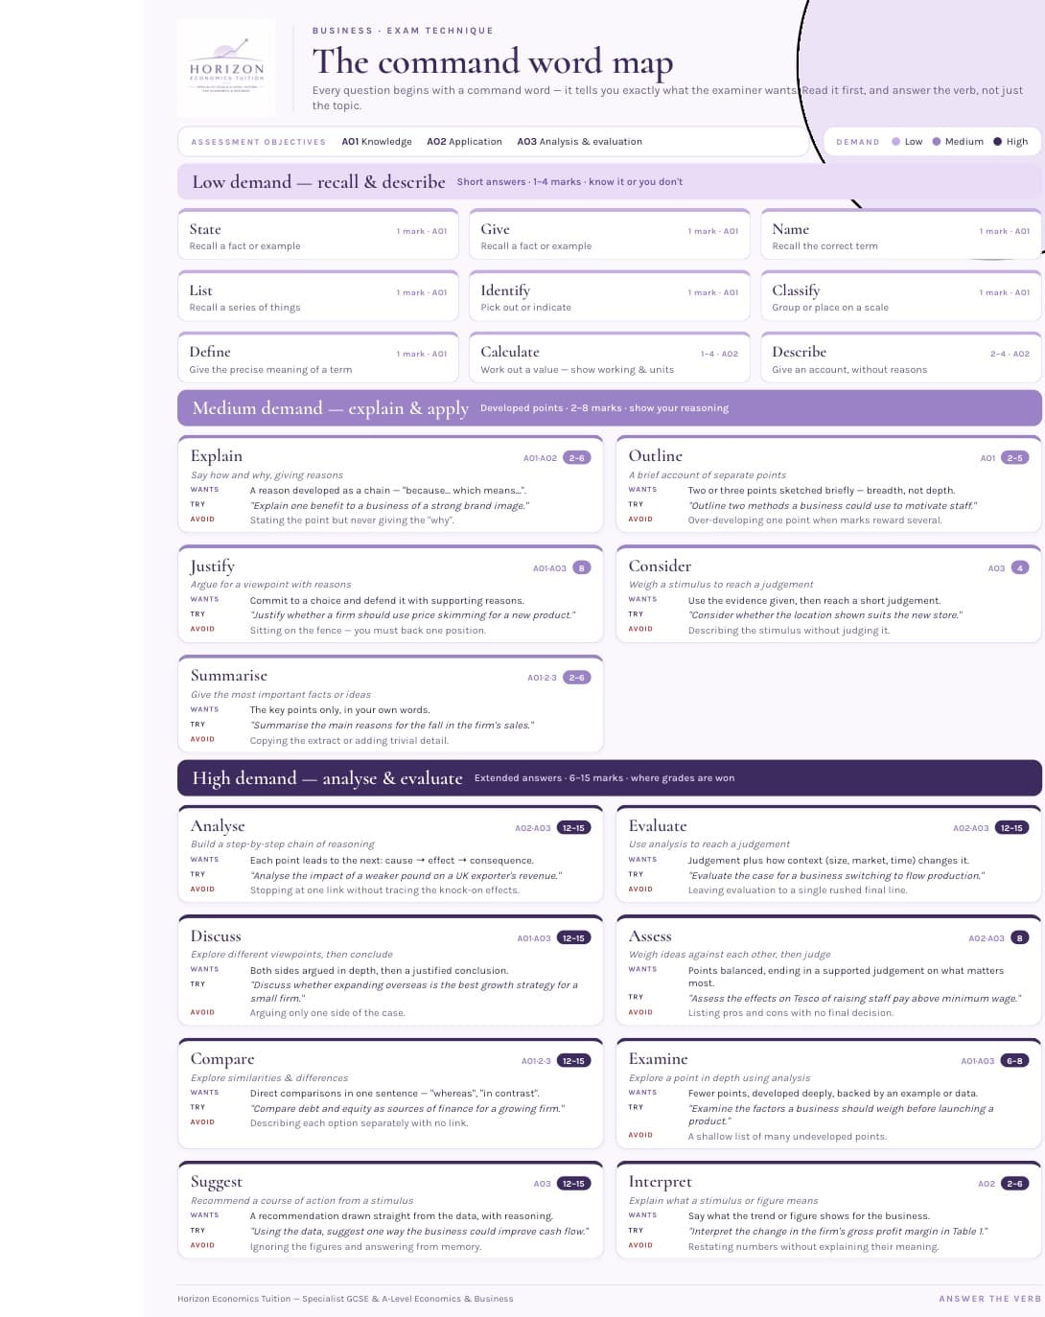The image size is (1045, 1317).
Task: Click the Answer the Verb footer text
Action: [x=989, y=1299]
